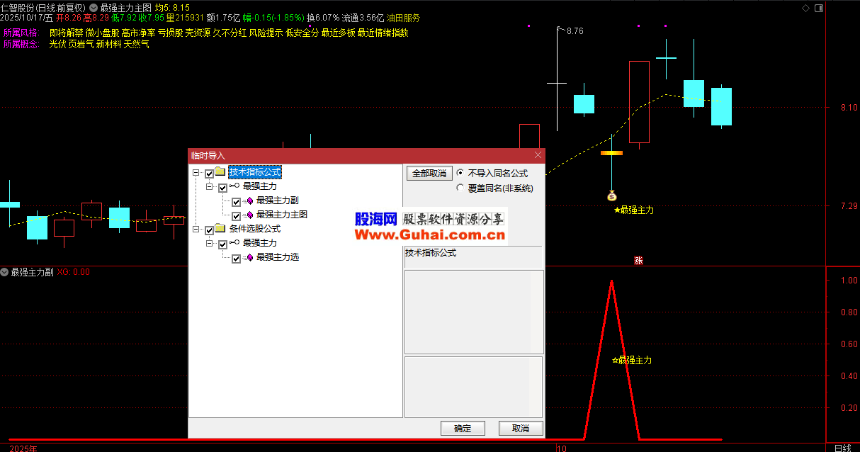Collapse 最强主力 group under 条件选股公式

pyautogui.click(x=210, y=244)
